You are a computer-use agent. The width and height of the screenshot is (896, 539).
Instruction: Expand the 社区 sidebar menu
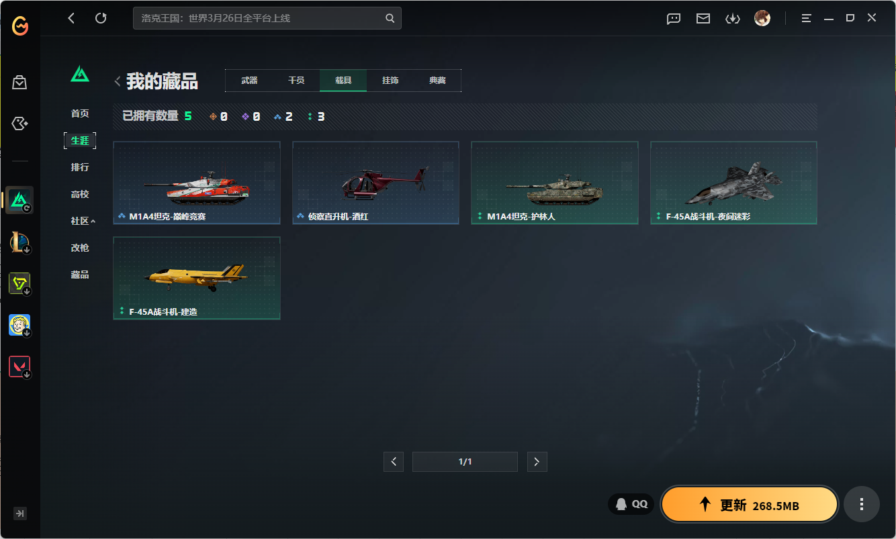[x=83, y=221]
